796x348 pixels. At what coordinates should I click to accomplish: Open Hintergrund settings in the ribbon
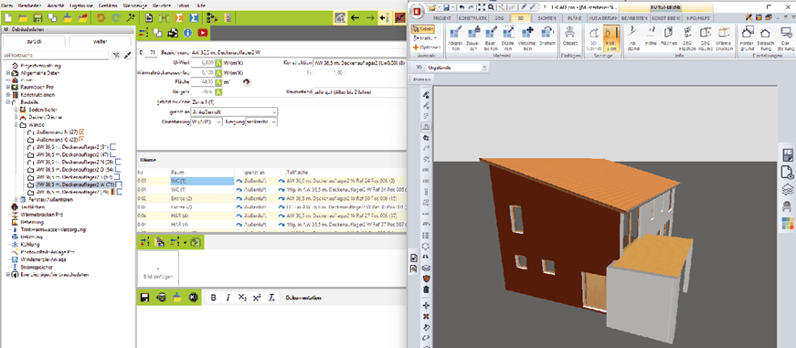coord(747,39)
